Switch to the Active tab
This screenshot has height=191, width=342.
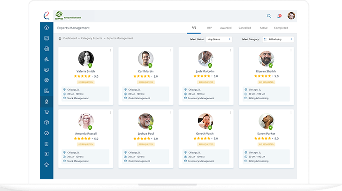tap(264, 28)
